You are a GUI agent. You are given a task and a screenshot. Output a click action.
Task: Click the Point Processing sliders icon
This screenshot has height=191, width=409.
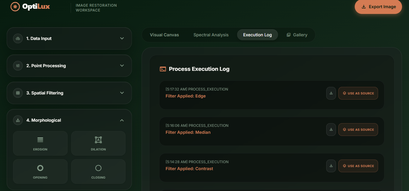click(18, 66)
